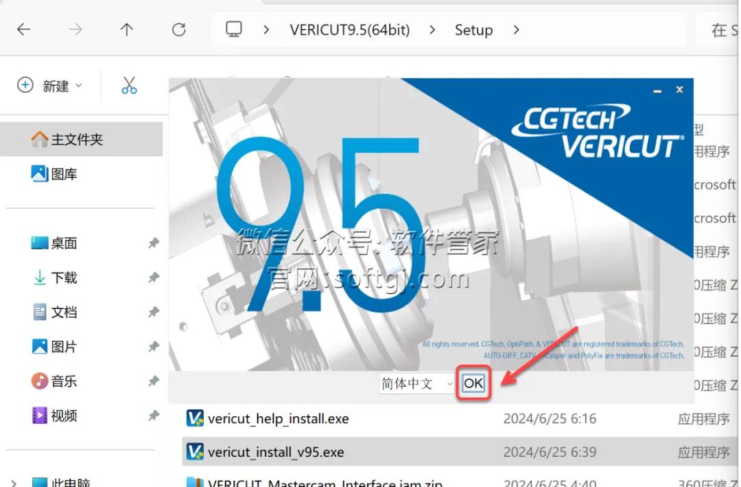This screenshot has height=487, width=741.
Task: Go up one folder level
Action: tap(127, 30)
